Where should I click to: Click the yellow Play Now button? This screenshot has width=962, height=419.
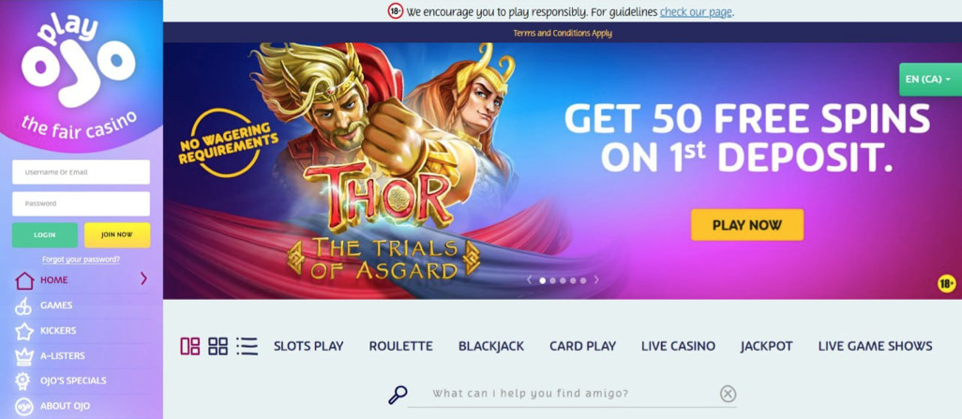coord(747,225)
